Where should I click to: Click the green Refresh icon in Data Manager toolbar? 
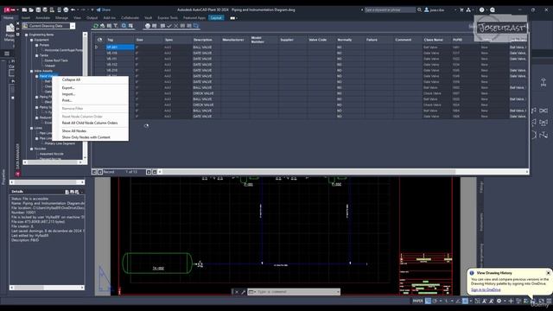[96, 26]
